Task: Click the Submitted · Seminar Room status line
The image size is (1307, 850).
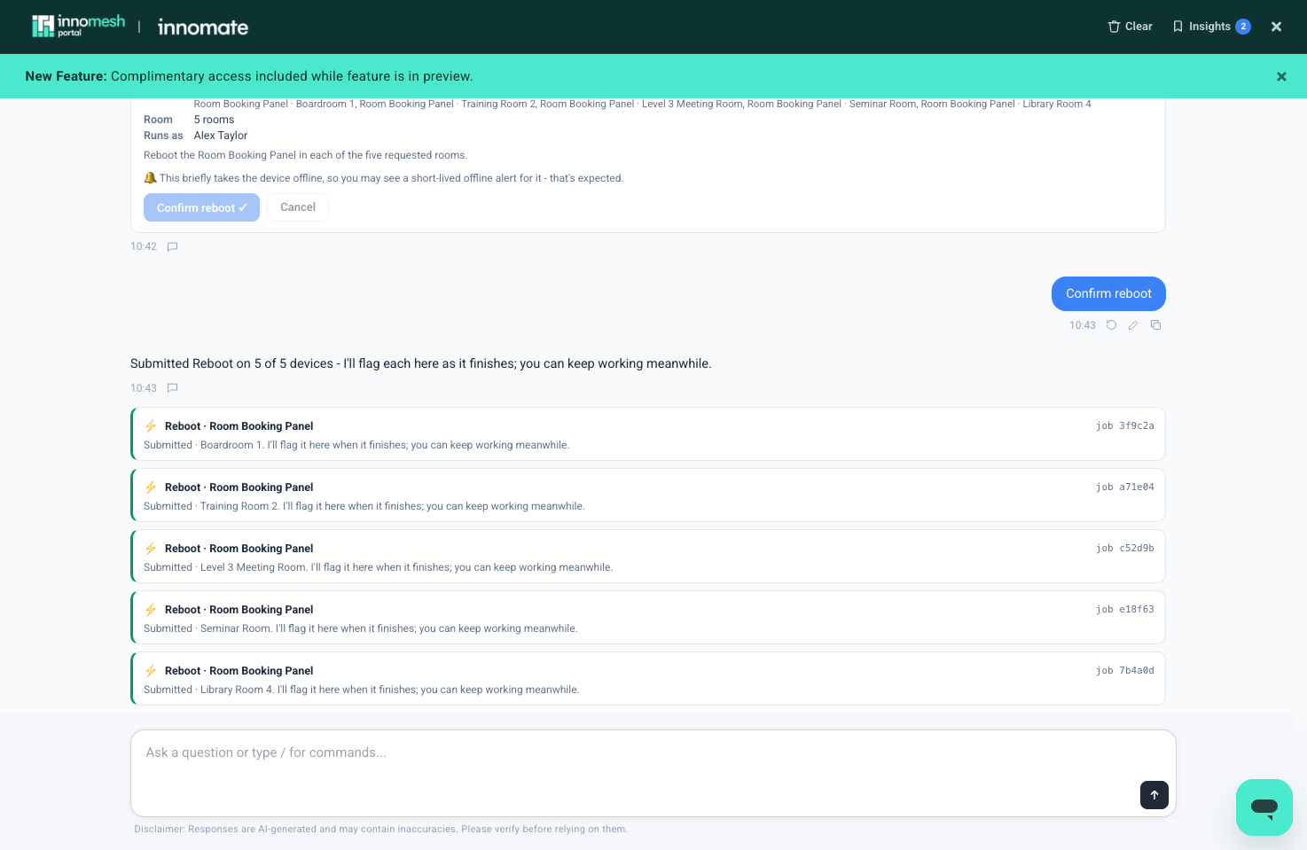Action: 361,628
